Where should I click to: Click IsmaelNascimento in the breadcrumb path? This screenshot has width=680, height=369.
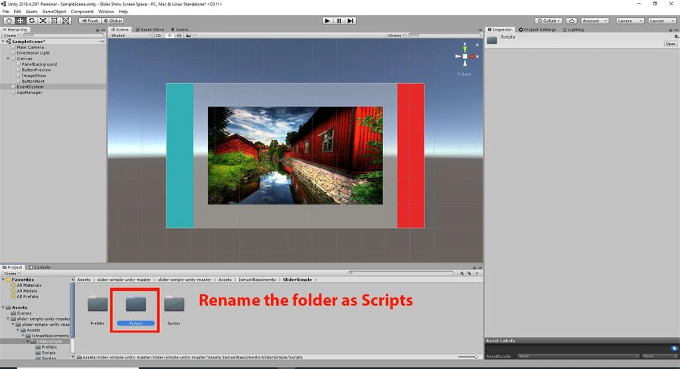(x=257, y=280)
